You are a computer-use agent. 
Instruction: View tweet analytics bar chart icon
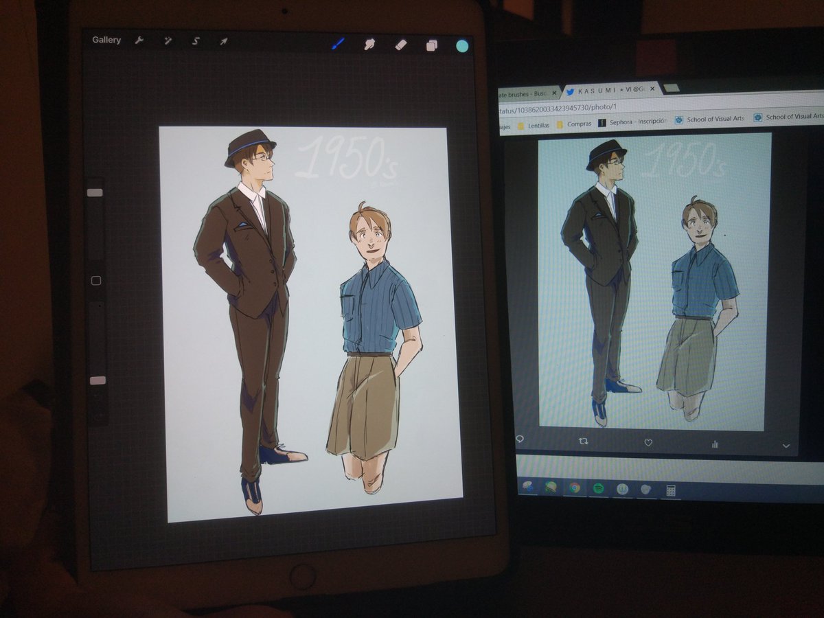[715, 444]
